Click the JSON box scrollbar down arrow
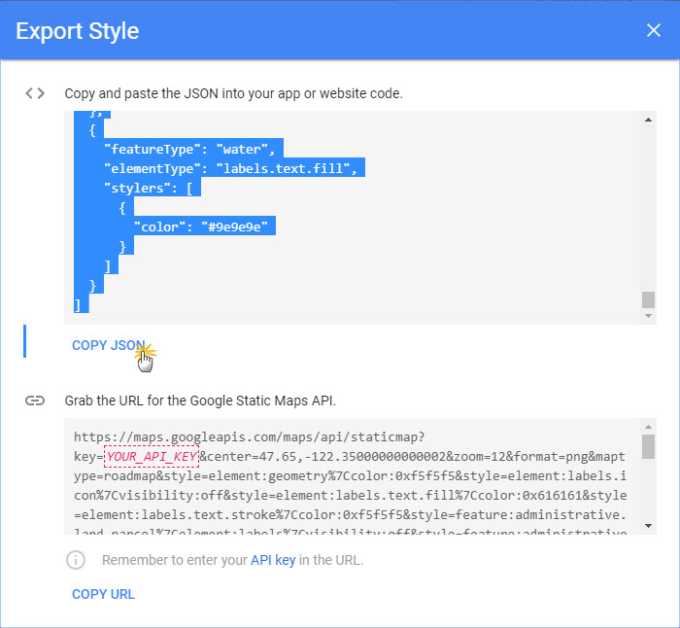Viewport: 680px width, 628px height. click(648, 316)
